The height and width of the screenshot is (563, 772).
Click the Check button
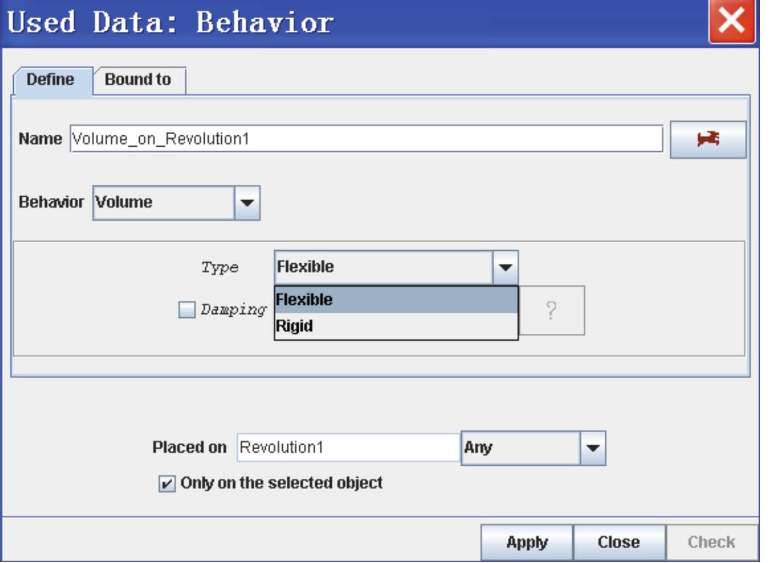point(711,542)
